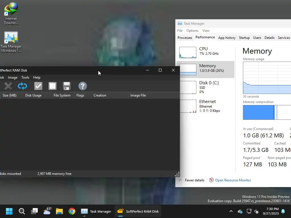The image size is (291, 218).
Task: Click the Creation column header
Action: pos(110,95)
